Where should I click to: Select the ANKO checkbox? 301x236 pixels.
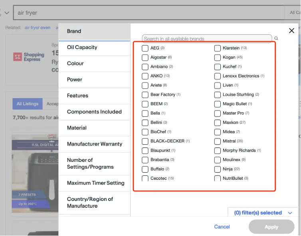(145, 76)
